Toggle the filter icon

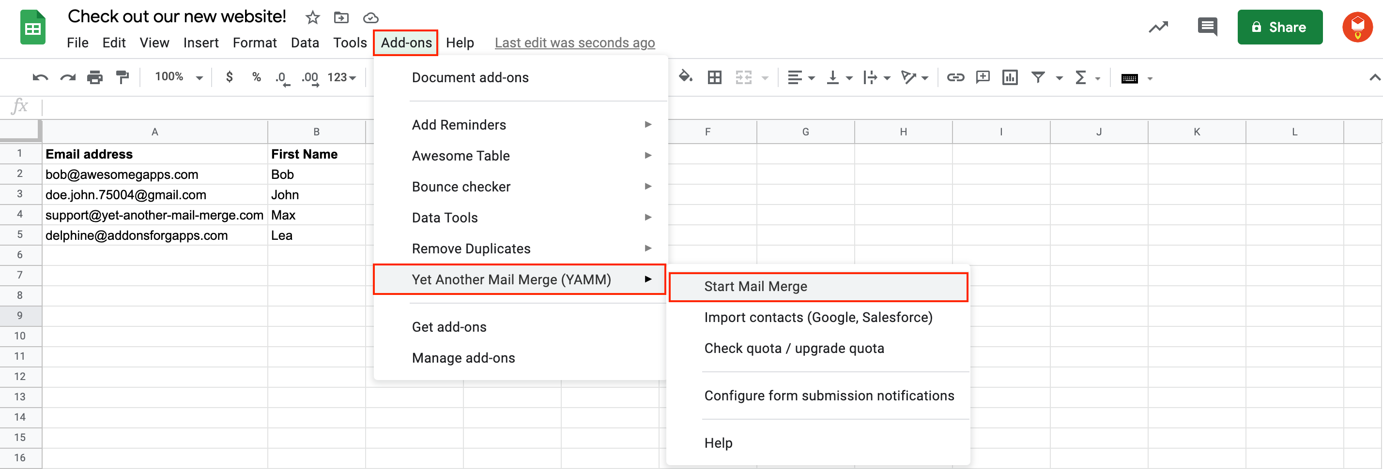pyautogui.click(x=1038, y=78)
